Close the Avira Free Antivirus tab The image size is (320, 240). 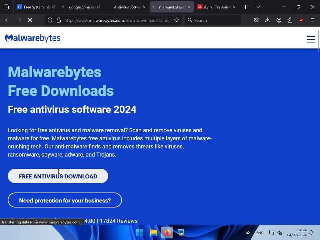(234, 7)
